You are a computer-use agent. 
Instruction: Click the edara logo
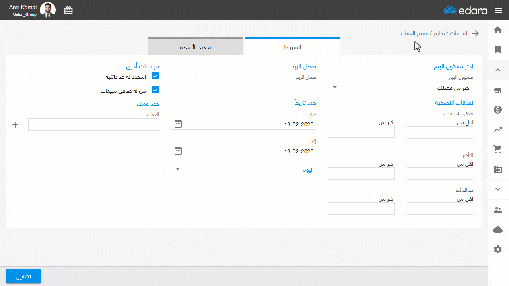tap(465, 10)
